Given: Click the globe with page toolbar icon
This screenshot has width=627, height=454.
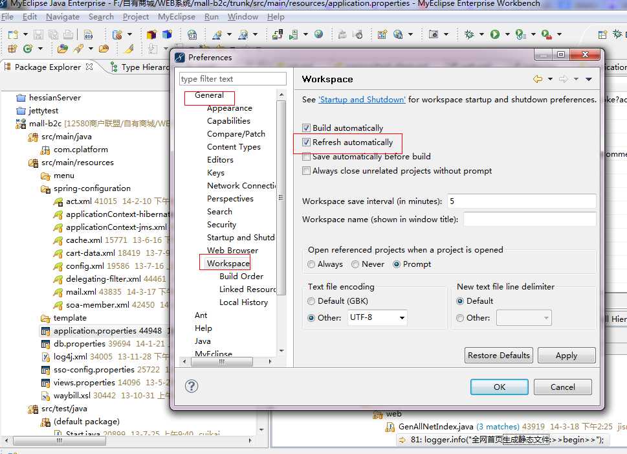Looking at the screenshot, I should tap(397, 34).
